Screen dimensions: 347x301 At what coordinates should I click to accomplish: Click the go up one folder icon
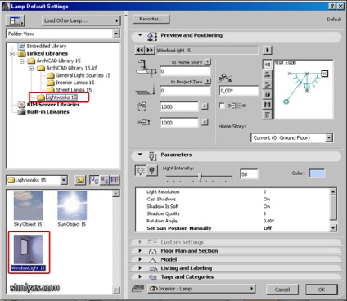coord(80,180)
